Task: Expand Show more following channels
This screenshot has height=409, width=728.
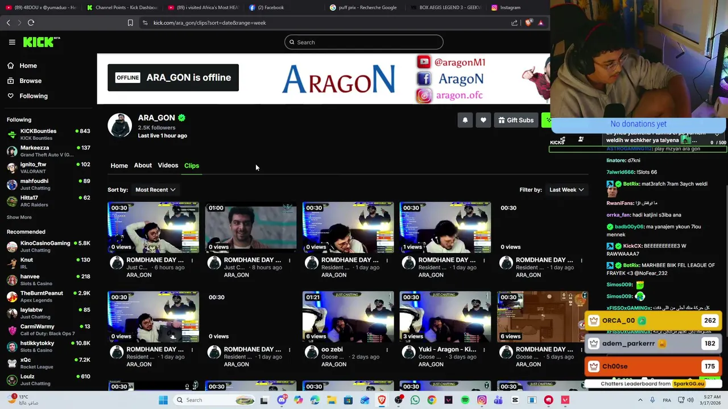Action: coord(19,217)
